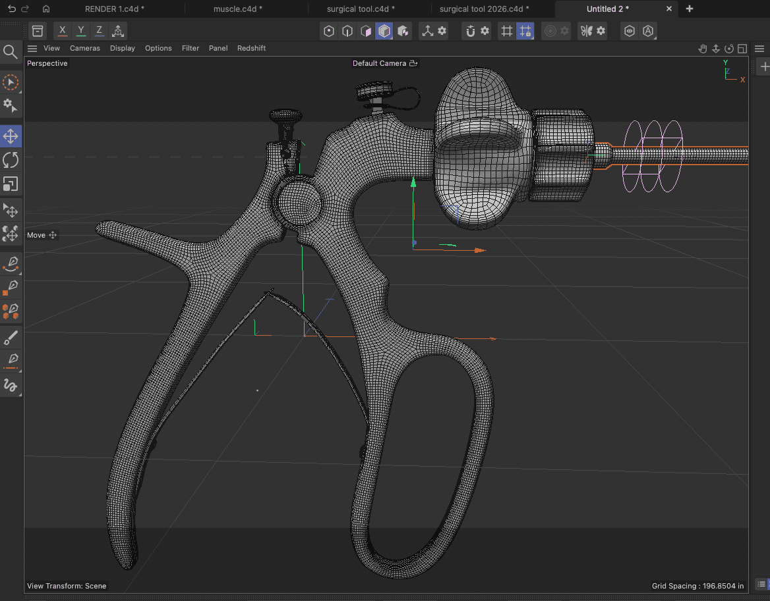The width and height of the screenshot is (770, 601).
Task: Switch to the muscle.c4d tab
Action: coord(238,9)
